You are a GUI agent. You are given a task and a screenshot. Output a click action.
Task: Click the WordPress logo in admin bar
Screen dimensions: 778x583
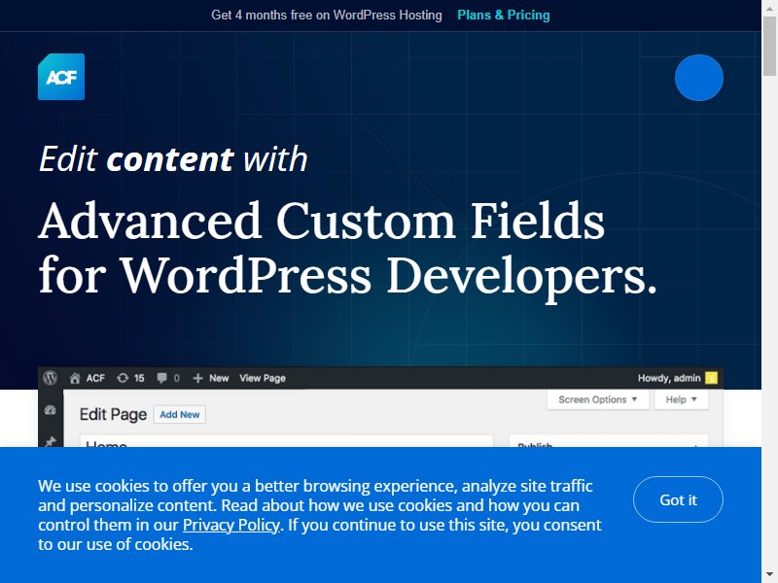click(51, 378)
